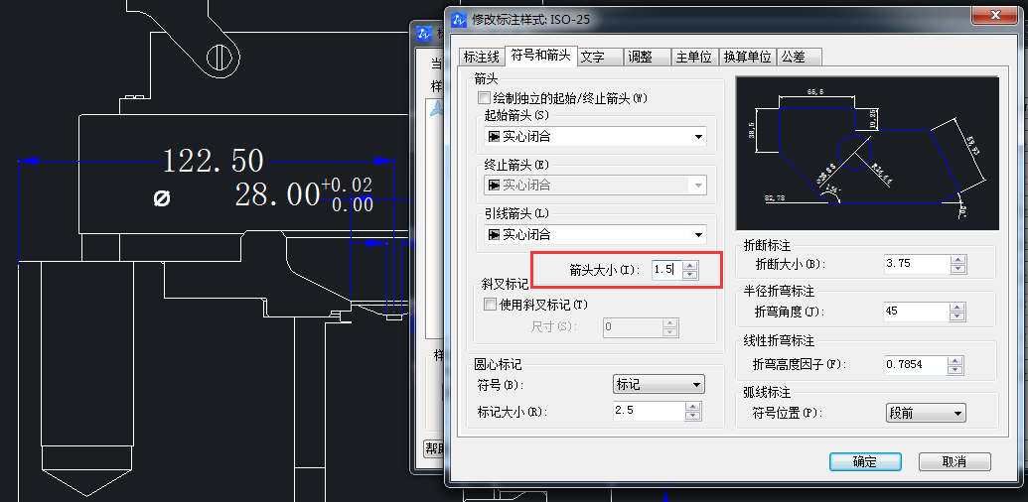The height and width of the screenshot is (502, 1028).
Task: Click the +0.02 tolerance text in drawing
Action: [347, 186]
